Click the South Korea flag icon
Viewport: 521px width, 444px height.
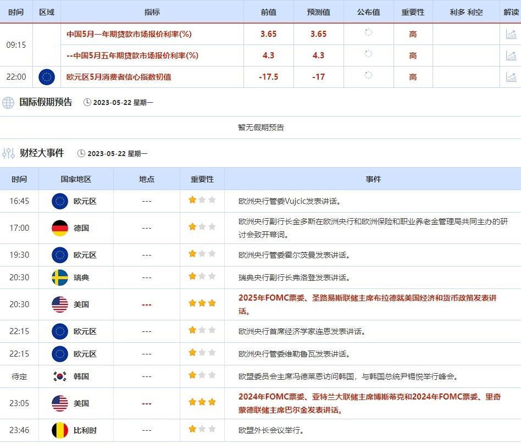click(x=59, y=376)
